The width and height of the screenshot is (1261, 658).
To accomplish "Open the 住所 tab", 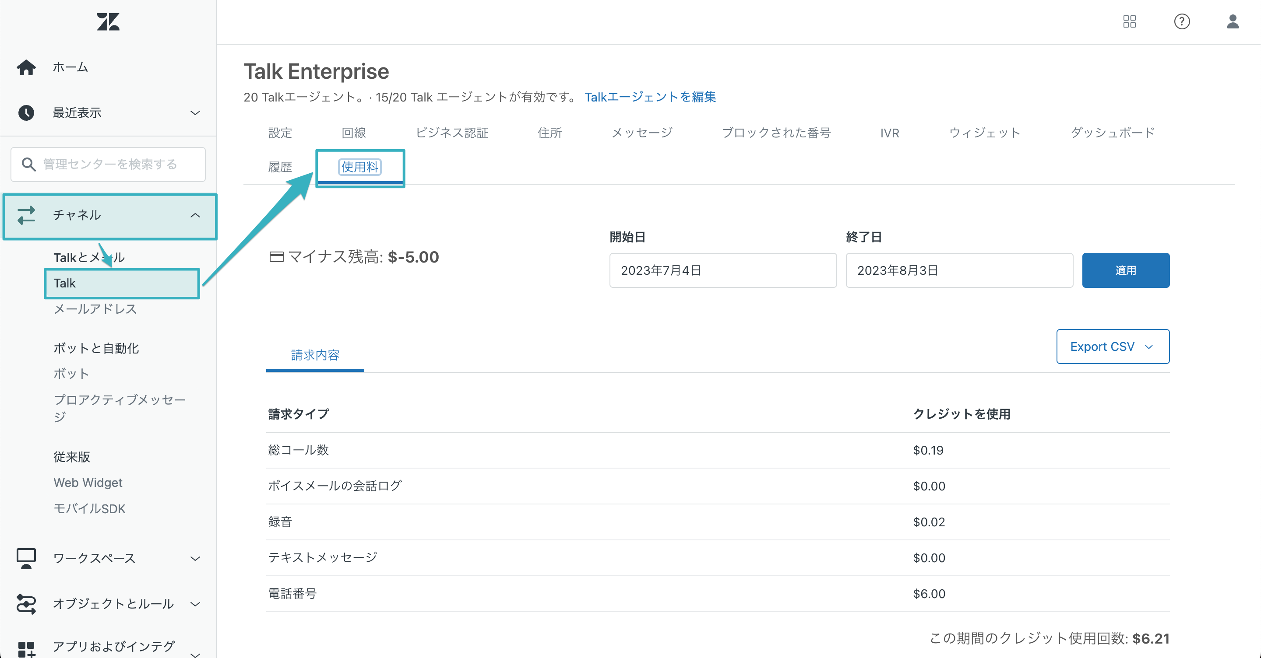I will pyautogui.click(x=550, y=133).
